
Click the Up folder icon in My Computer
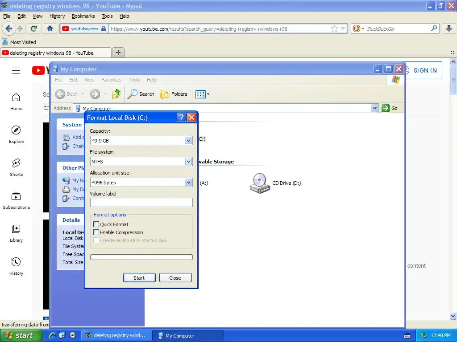point(116,94)
